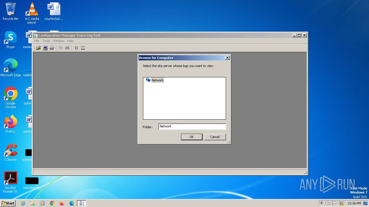Click the Microsoft Edge desktop icon
This screenshot has height=207, width=369.
[10, 68]
